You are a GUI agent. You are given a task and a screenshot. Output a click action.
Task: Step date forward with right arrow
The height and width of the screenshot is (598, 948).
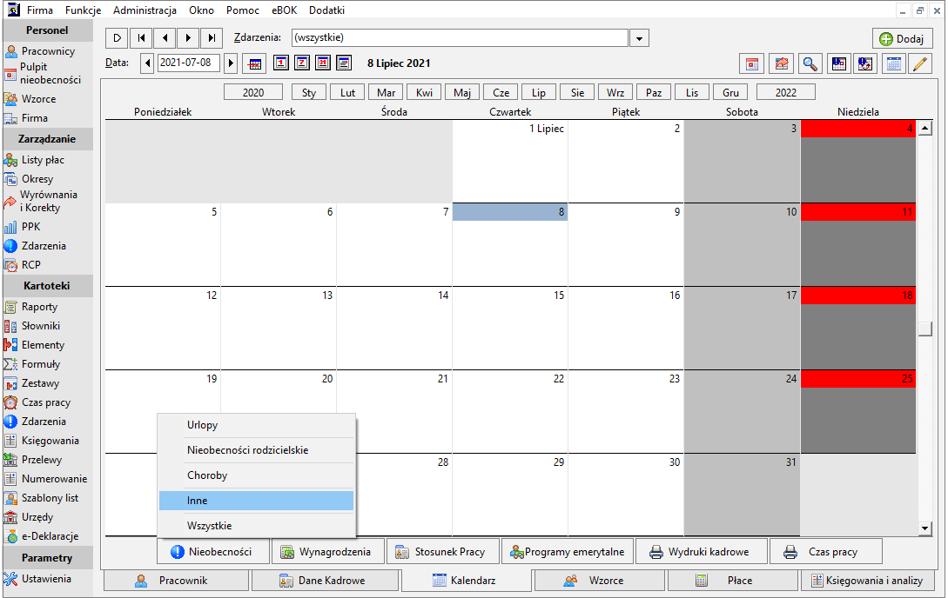[x=231, y=63]
